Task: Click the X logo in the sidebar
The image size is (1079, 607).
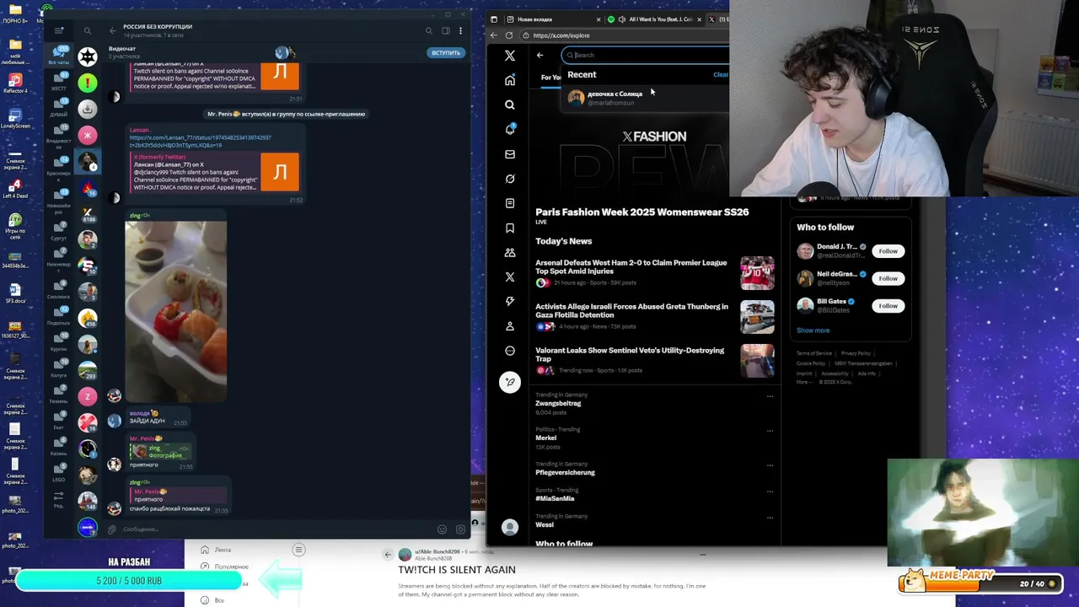Action: tap(510, 56)
